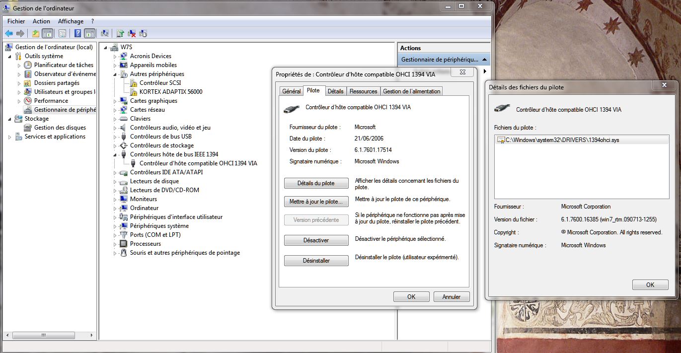This screenshot has width=681, height=353.
Task: Open the Affichage menu
Action: (x=71, y=21)
